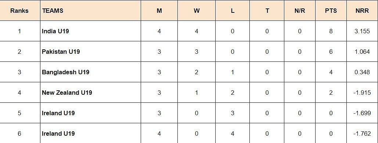Click the L column header

click(233, 11)
